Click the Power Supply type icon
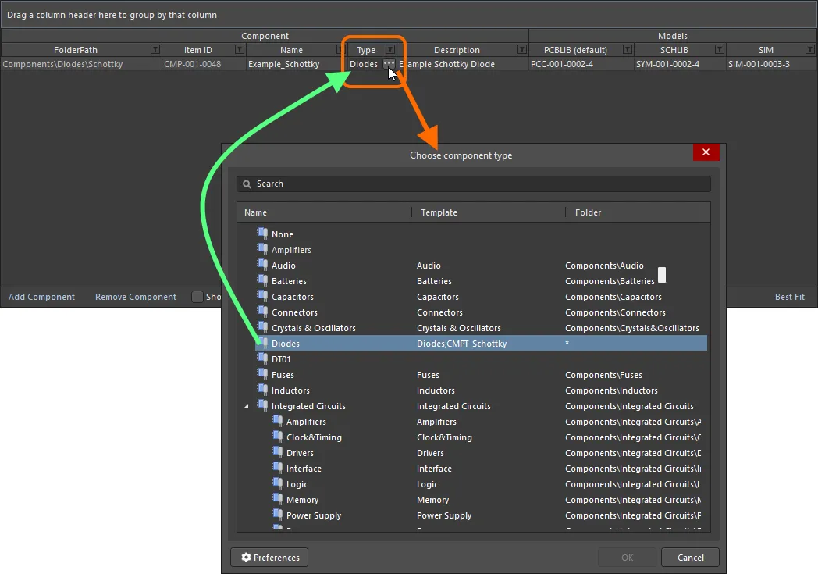This screenshot has width=818, height=574. [278, 515]
